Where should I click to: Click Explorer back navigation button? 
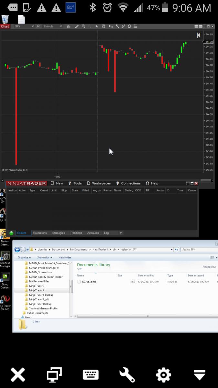[x=17, y=250]
